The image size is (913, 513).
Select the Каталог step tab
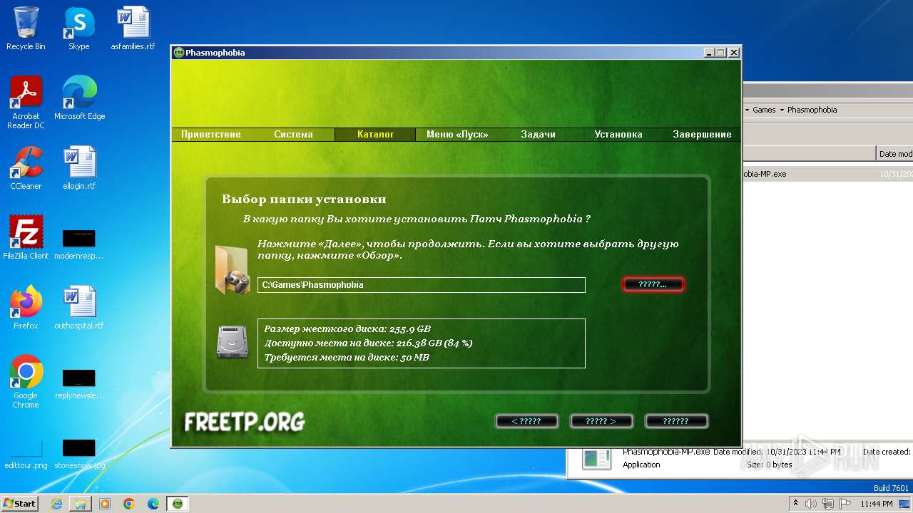(x=375, y=134)
